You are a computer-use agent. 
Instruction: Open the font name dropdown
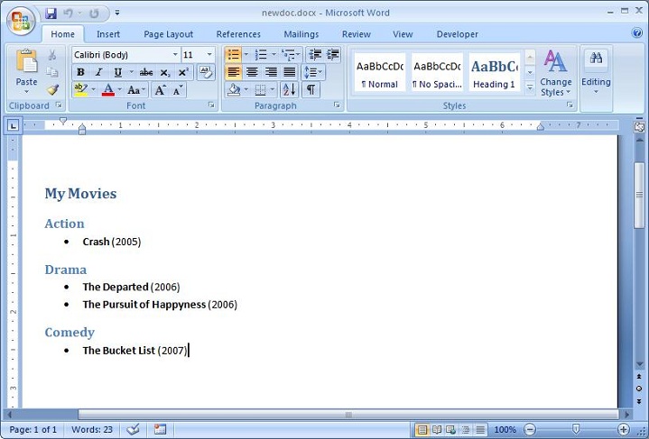click(175, 55)
